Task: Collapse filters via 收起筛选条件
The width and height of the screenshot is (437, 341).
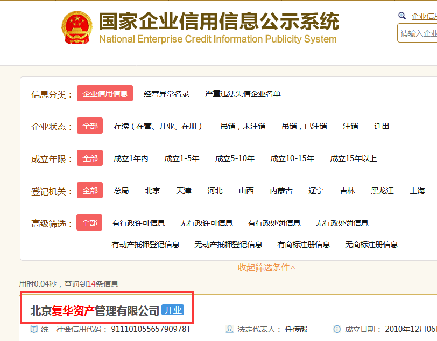Action: [266, 267]
